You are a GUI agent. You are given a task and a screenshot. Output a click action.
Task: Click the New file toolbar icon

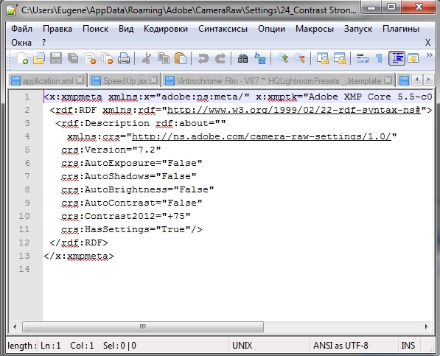point(22,59)
